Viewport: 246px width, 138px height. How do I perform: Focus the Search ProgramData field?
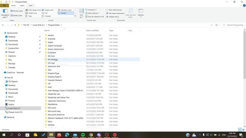[x=233, y=25]
